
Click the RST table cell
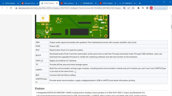coord(42,50)
